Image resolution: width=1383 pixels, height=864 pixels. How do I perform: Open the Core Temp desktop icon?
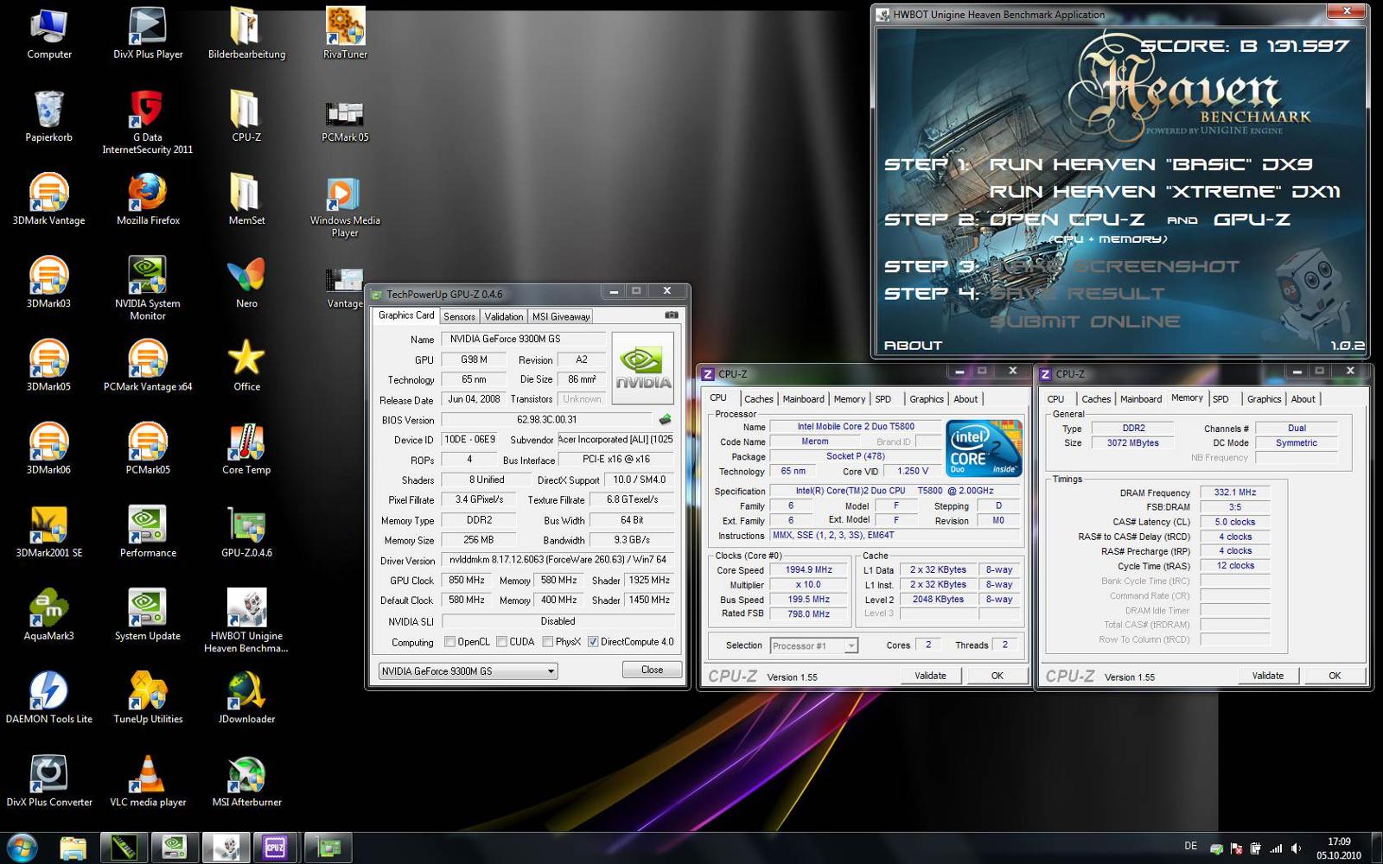click(x=246, y=448)
